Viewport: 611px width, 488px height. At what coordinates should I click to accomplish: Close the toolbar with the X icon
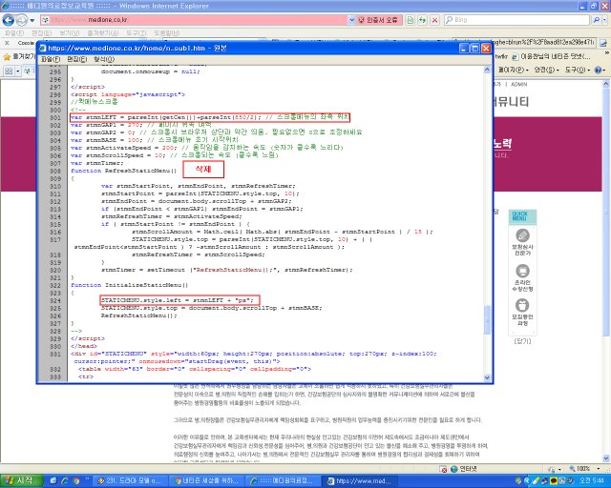pos(7,43)
